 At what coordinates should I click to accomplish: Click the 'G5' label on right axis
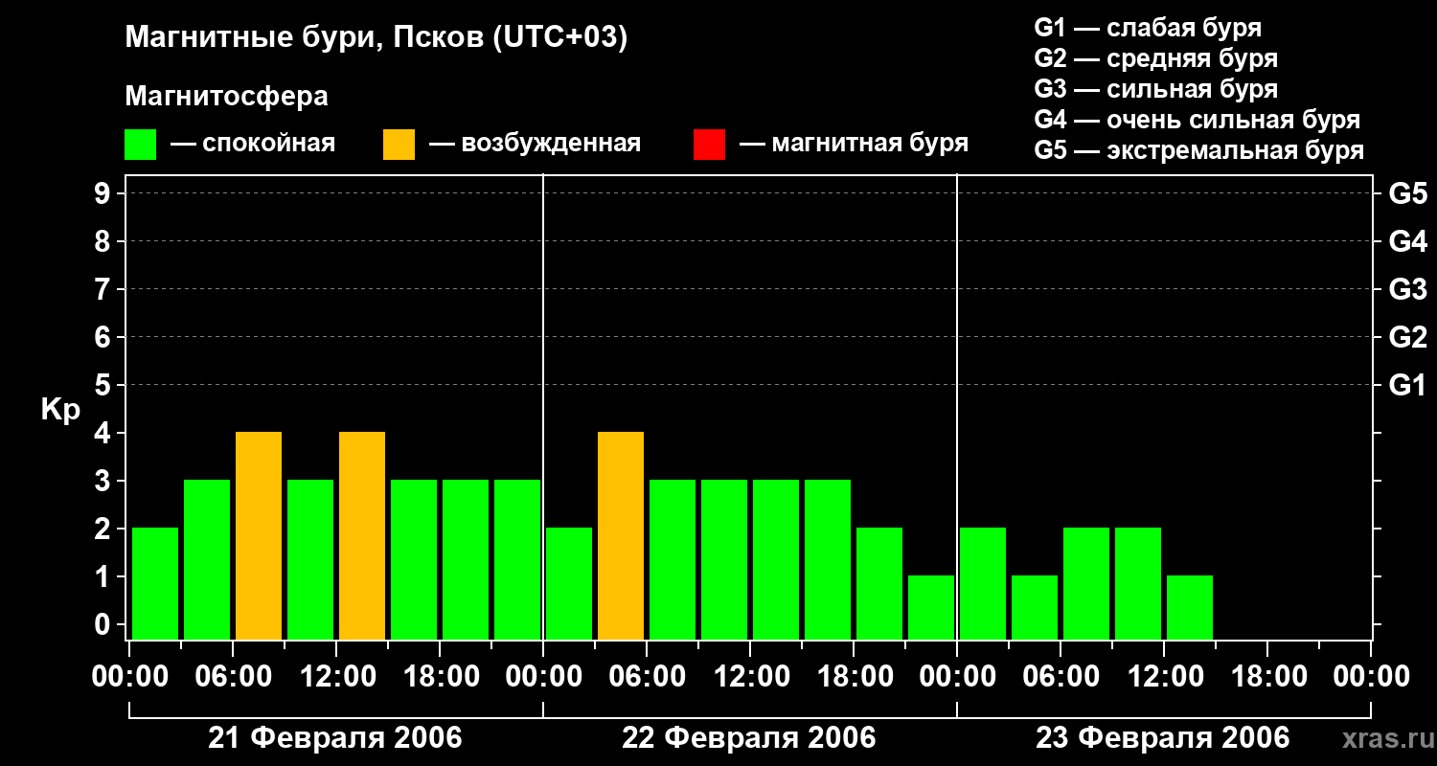tap(1407, 193)
